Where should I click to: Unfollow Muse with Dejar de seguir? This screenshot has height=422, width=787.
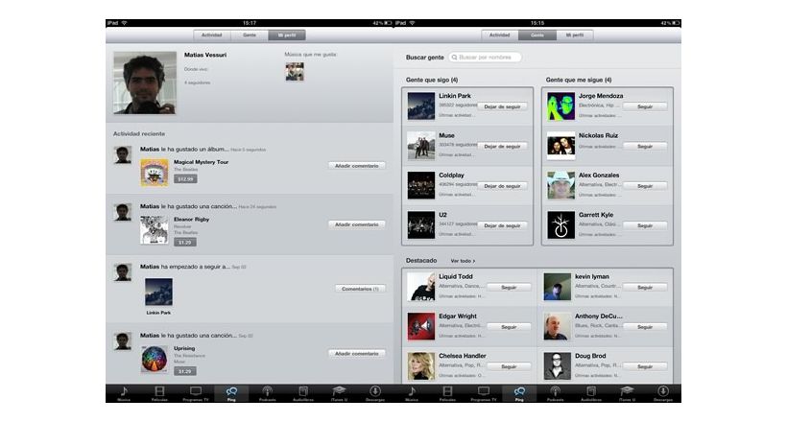[x=502, y=146]
